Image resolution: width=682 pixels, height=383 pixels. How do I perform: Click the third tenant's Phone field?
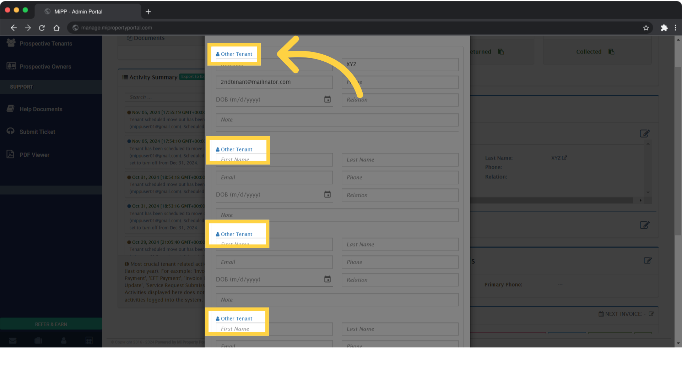[400, 262]
